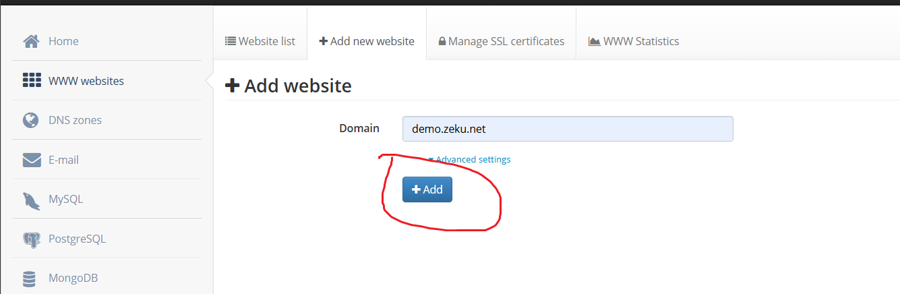
Task: Focus the Domain input field
Action: (x=568, y=129)
